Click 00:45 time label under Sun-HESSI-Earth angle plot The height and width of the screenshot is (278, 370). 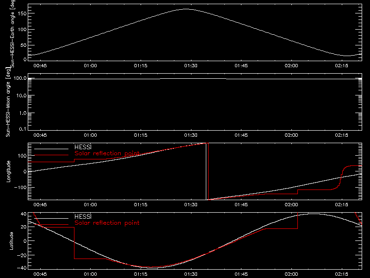click(x=40, y=65)
